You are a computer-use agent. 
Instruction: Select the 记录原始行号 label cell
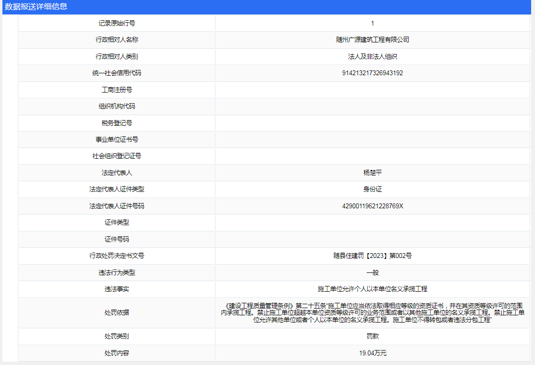tap(117, 23)
